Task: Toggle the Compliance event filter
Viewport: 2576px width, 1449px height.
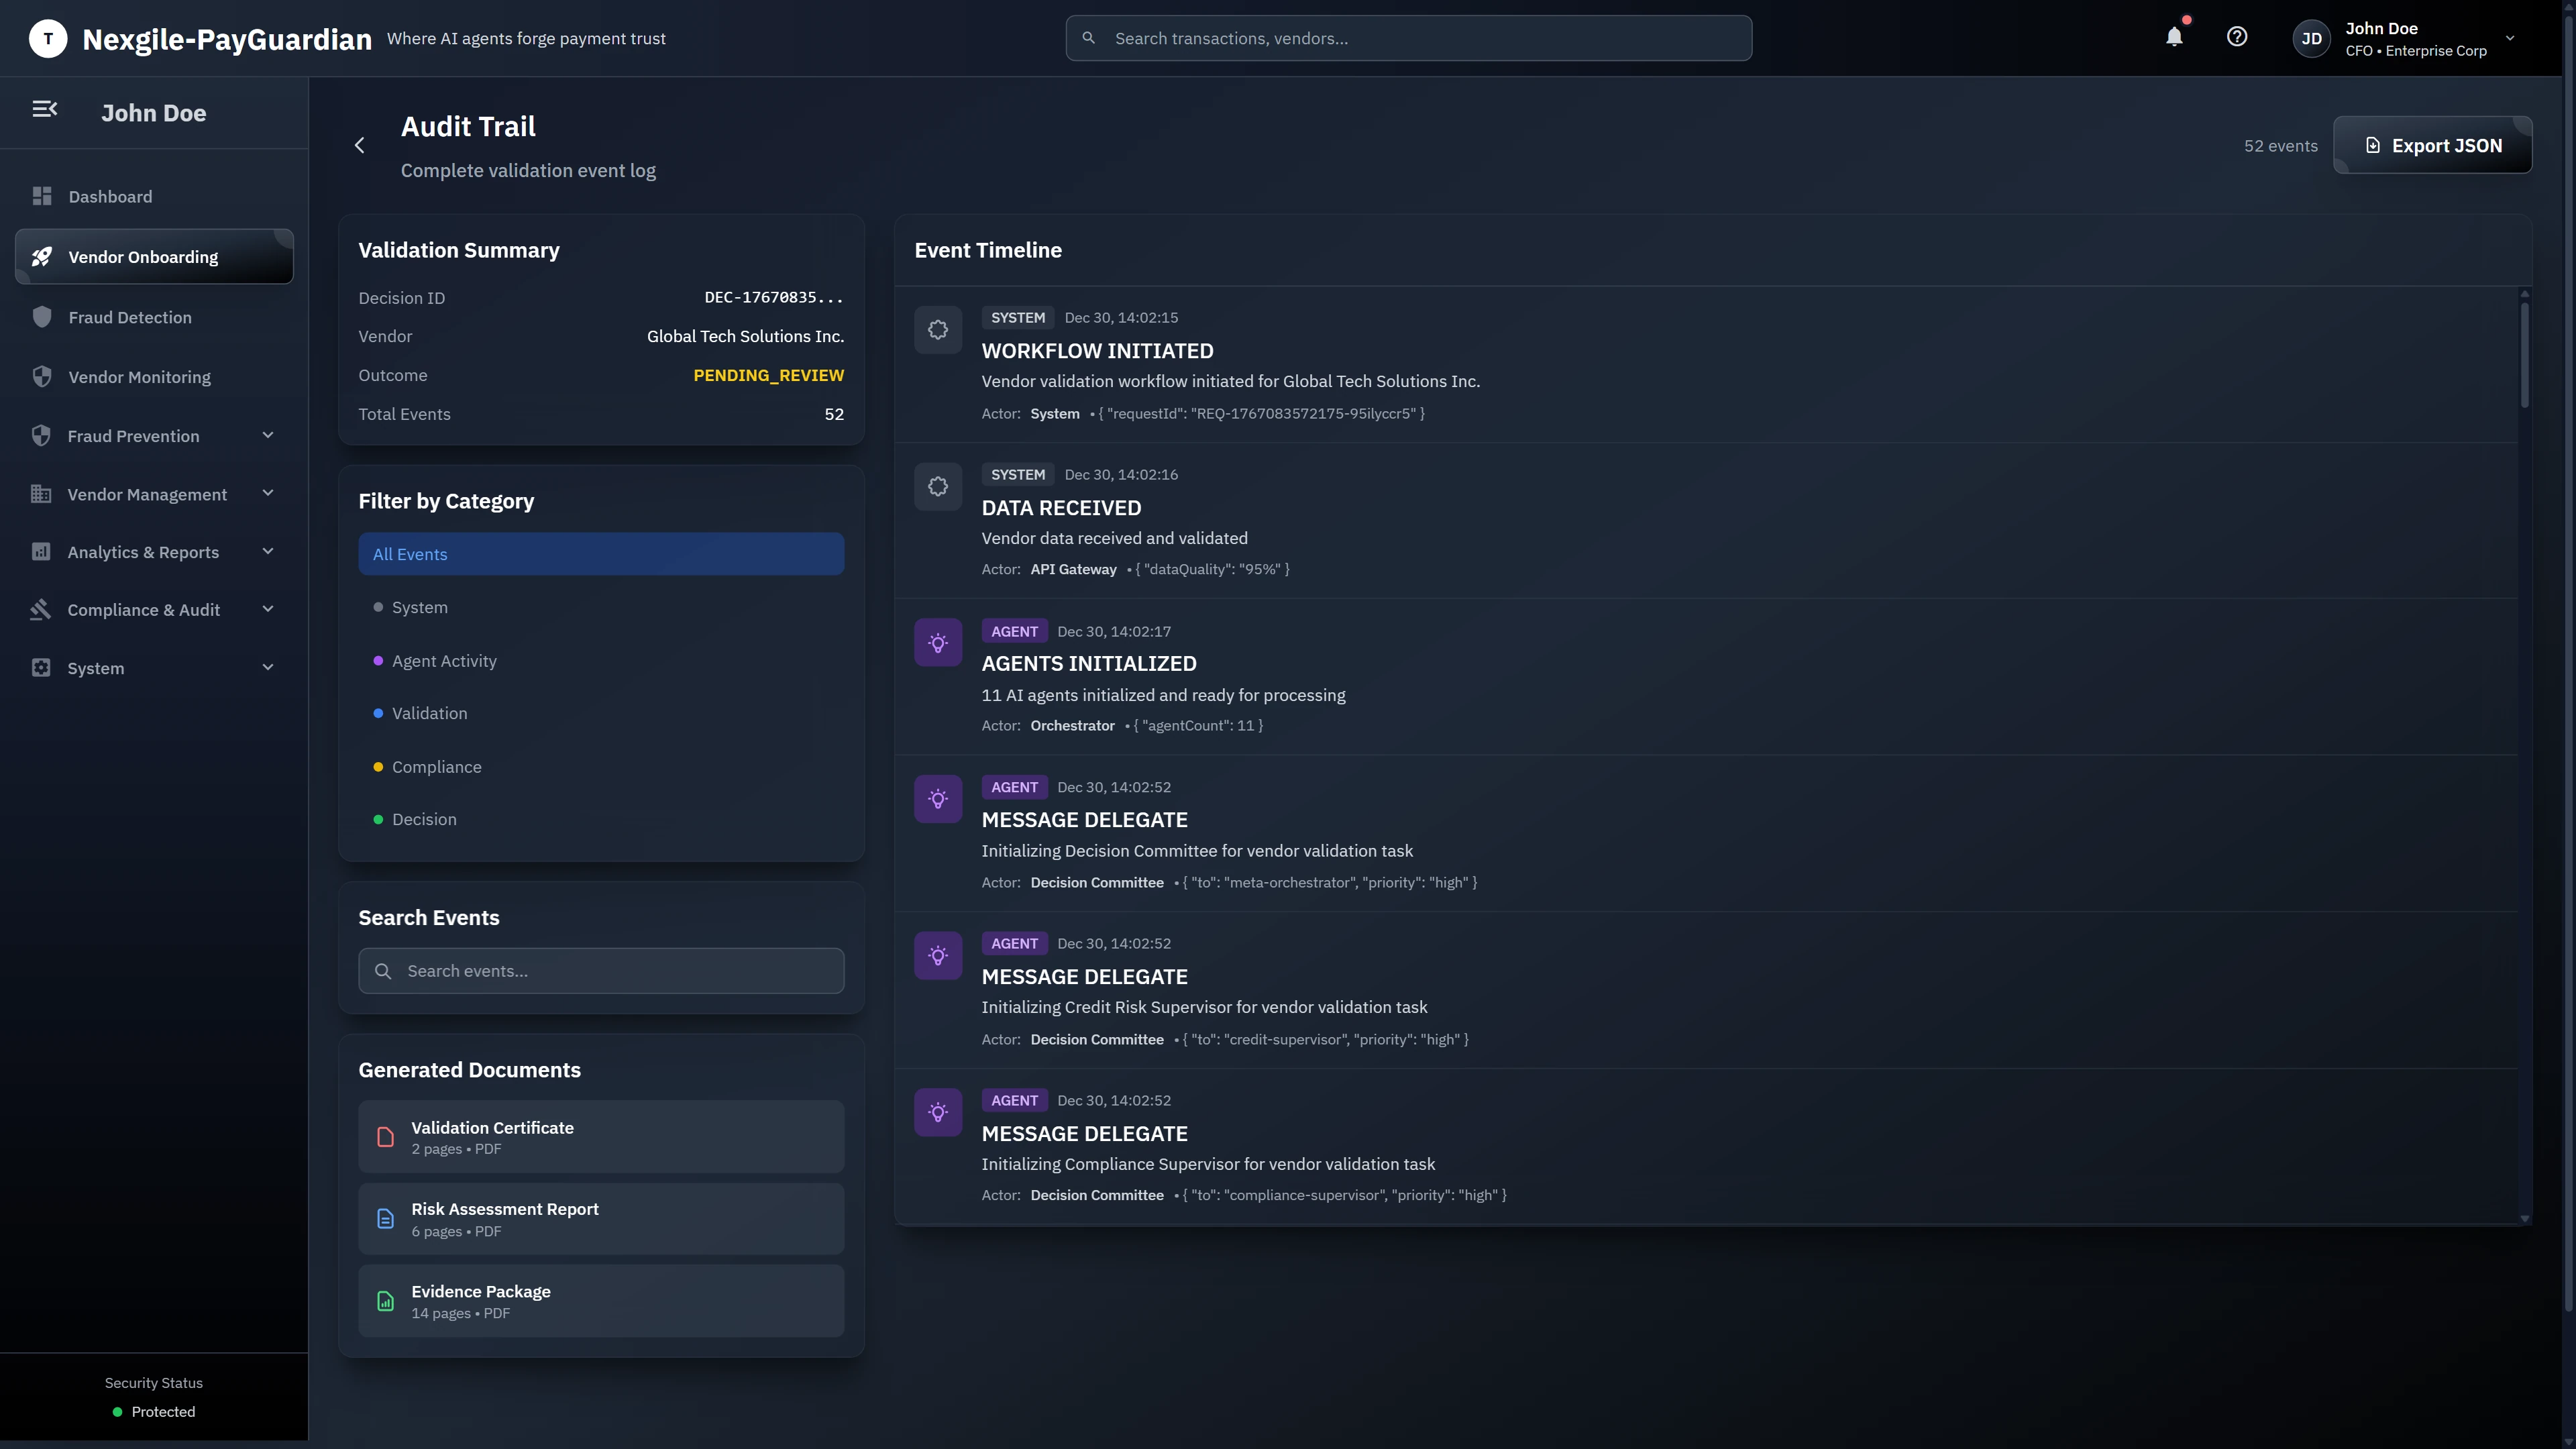Action: tap(436, 766)
